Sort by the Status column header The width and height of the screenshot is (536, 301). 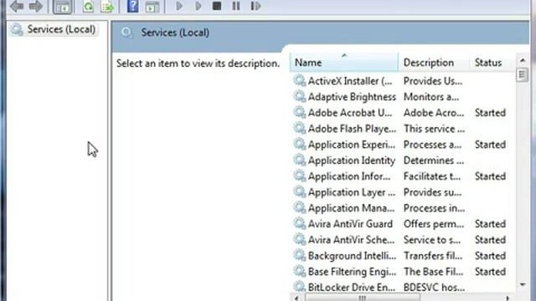click(492, 63)
